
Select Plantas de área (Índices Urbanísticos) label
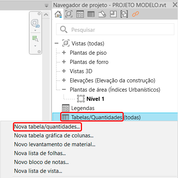click(x=115, y=90)
